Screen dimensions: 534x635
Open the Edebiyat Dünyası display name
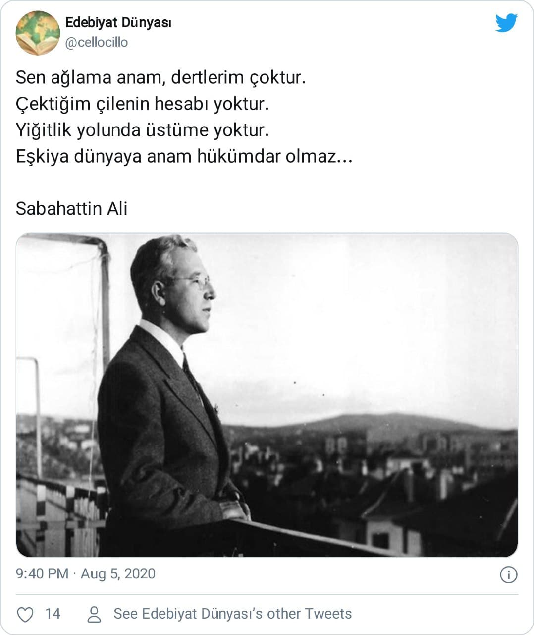tap(118, 22)
